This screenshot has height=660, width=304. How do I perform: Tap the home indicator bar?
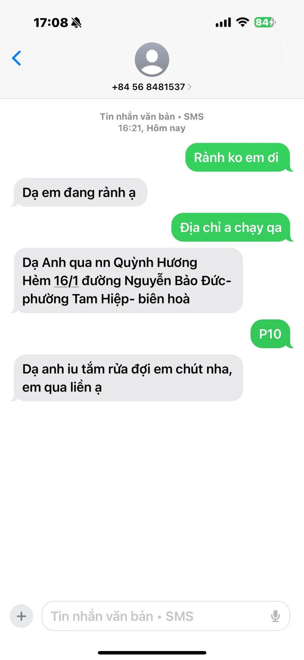(x=152, y=653)
